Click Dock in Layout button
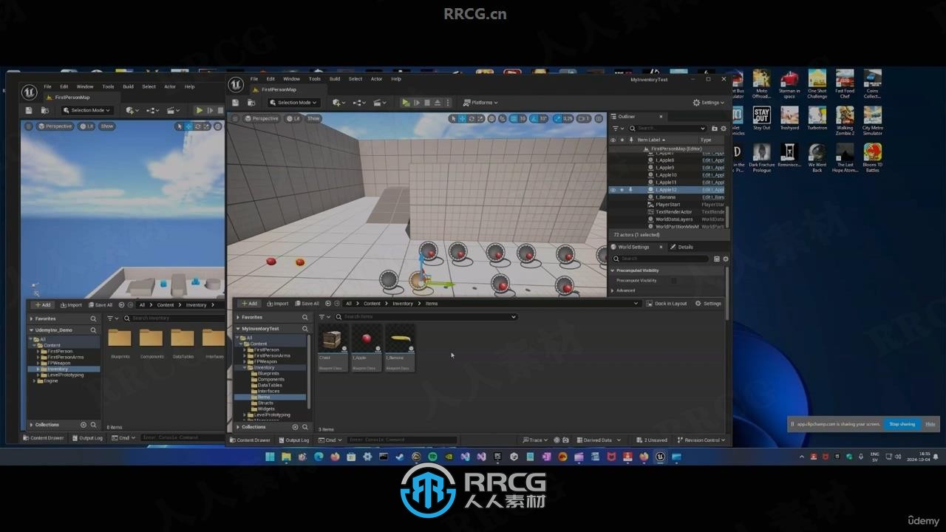Viewport: 946px width, 532px height. (667, 304)
